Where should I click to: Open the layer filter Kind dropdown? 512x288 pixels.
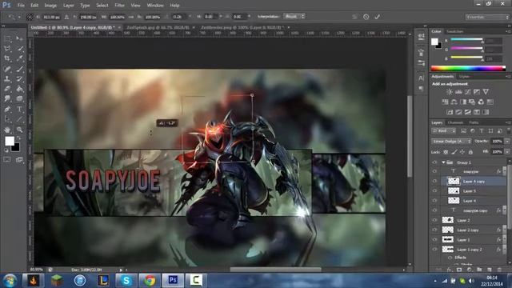click(444, 131)
